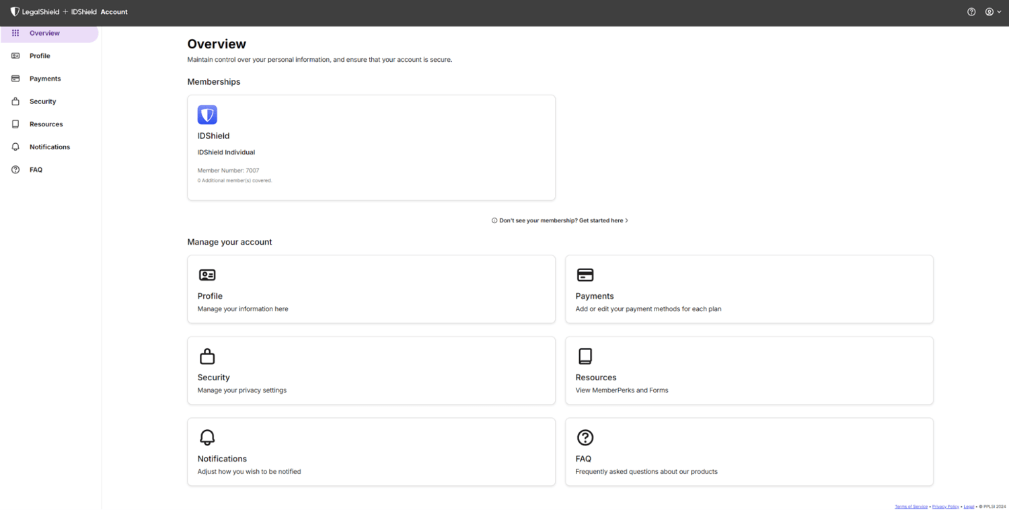Open Payments from the sidebar menu

click(x=45, y=79)
